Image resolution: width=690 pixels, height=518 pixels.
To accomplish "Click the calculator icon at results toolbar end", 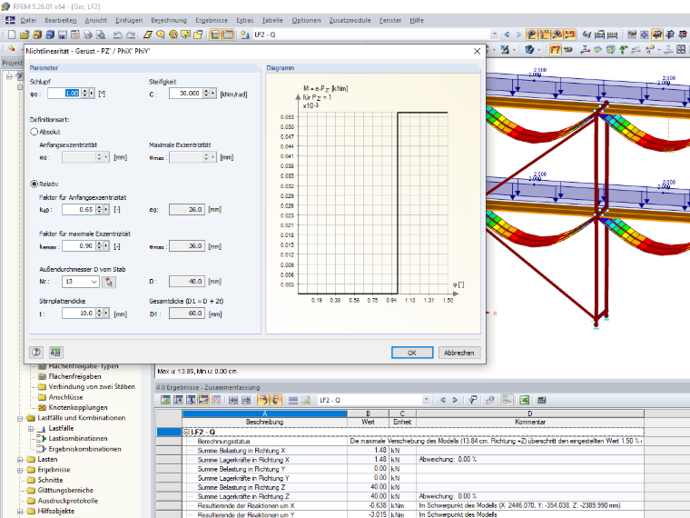I will pos(542,400).
